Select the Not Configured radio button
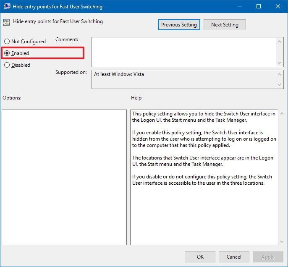The height and width of the screenshot is (267, 288). coord(7,42)
